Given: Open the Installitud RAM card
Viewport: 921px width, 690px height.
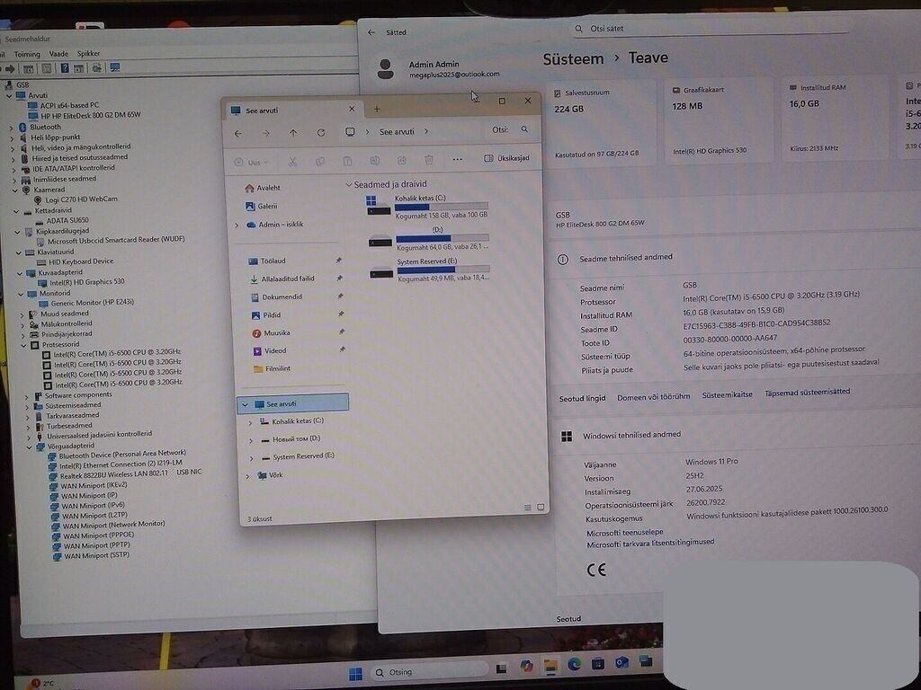Looking at the screenshot, I should [836, 118].
